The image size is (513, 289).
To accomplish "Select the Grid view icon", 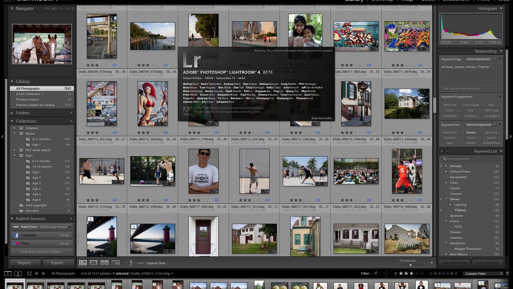I will pyautogui.click(x=83, y=262).
